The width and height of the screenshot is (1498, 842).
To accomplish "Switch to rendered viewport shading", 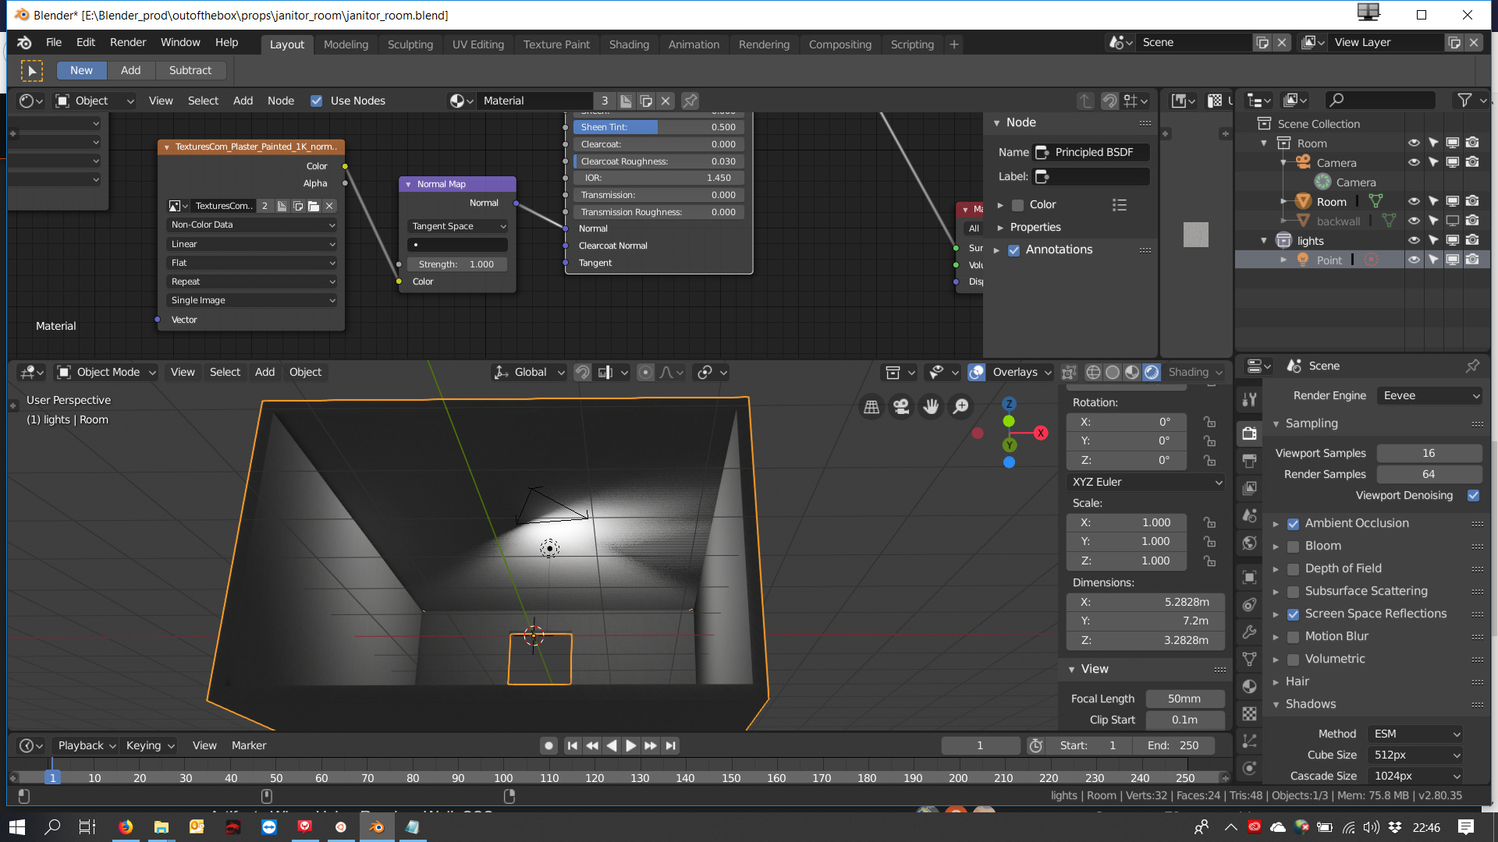I will click(x=1152, y=373).
